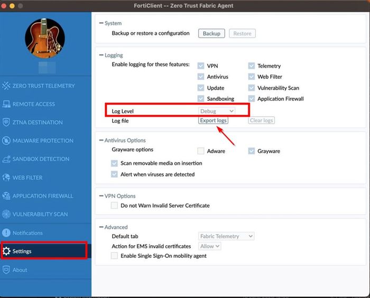Click the 'Grayware options' label
This screenshot has width=370, height=298.
point(132,150)
